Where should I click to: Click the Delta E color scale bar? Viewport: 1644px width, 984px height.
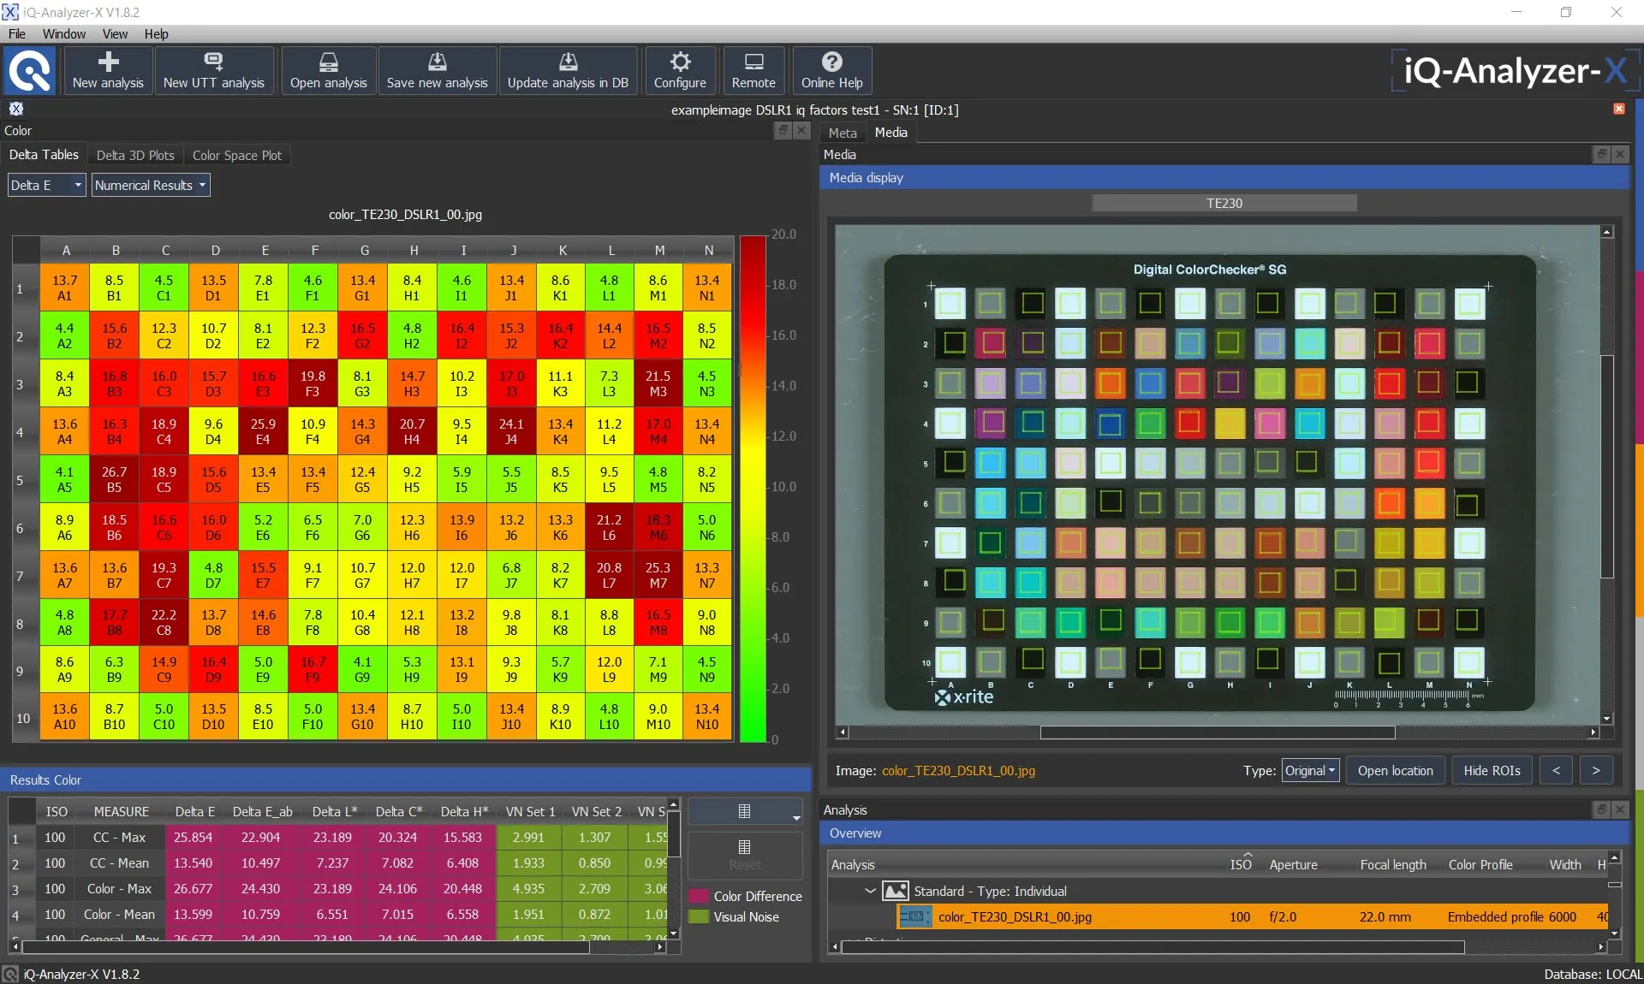[753, 488]
